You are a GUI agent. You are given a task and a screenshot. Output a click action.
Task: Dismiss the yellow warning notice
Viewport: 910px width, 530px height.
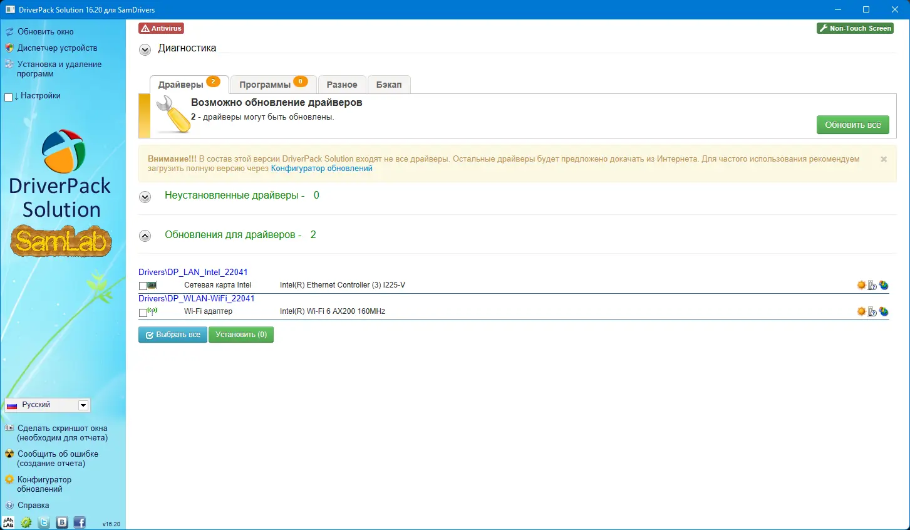[884, 159]
